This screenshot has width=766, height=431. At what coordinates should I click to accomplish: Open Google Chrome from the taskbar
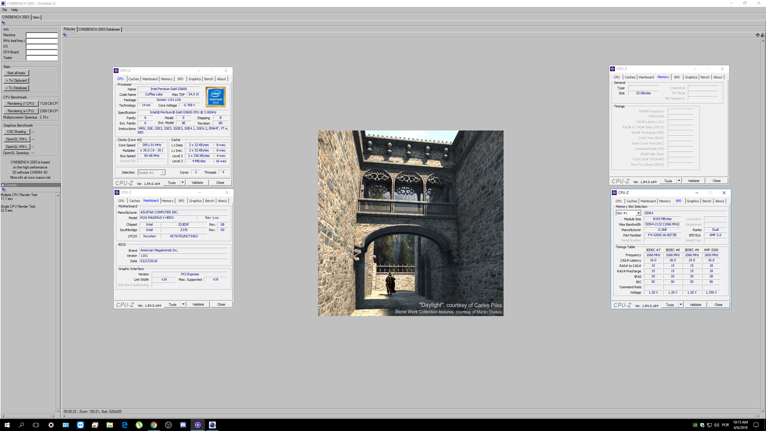pyautogui.click(x=154, y=425)
